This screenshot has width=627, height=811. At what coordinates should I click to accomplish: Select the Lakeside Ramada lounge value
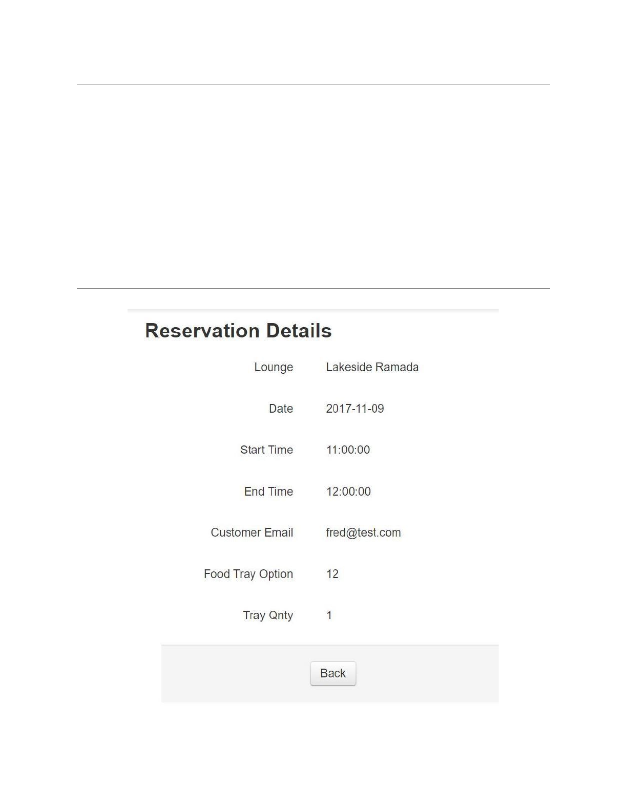click(x=372, y=367)
